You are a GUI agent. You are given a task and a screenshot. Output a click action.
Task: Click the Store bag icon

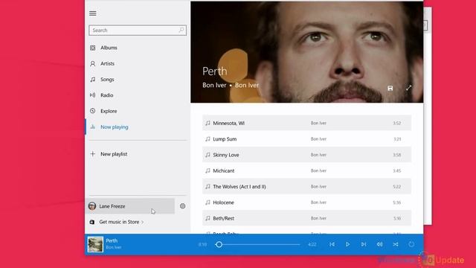click(92, 222)
